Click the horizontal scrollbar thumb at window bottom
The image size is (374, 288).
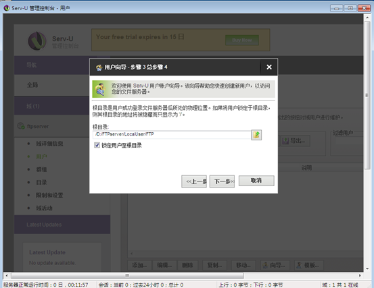pos(127,276)
